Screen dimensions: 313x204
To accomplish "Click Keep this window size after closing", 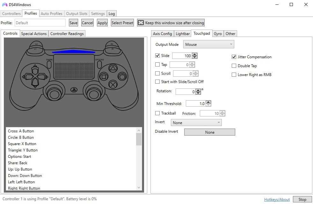I will [171, 23].
